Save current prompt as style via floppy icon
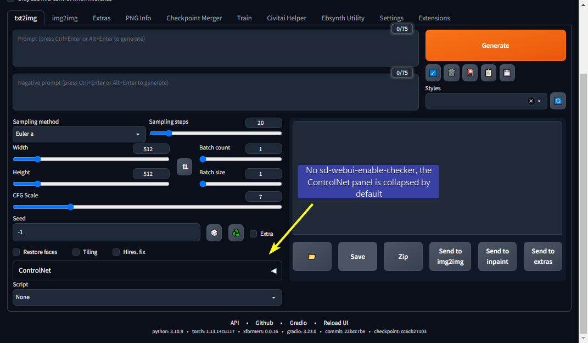 pyautogui.click(x=507, y=73)
